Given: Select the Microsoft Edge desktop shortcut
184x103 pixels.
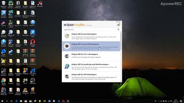Looking at the screenshot, I should point(33,33).
